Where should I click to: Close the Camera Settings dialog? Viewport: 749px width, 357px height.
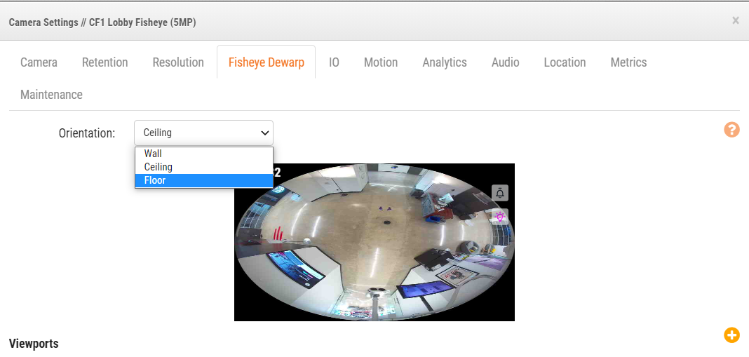(x=735, y=20)
